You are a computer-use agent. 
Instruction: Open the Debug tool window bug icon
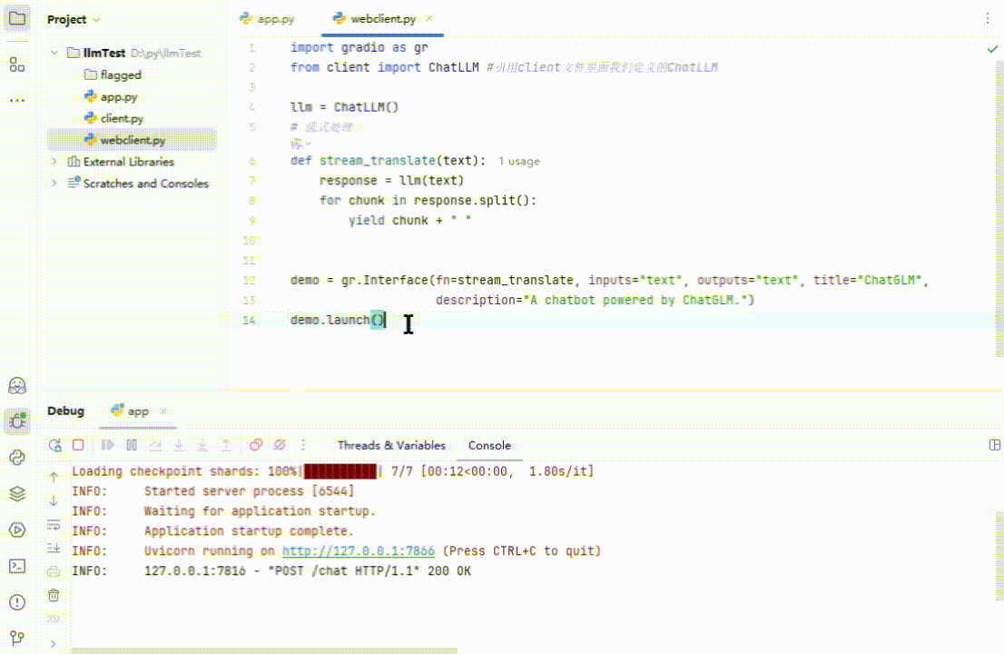pos(17,421)
